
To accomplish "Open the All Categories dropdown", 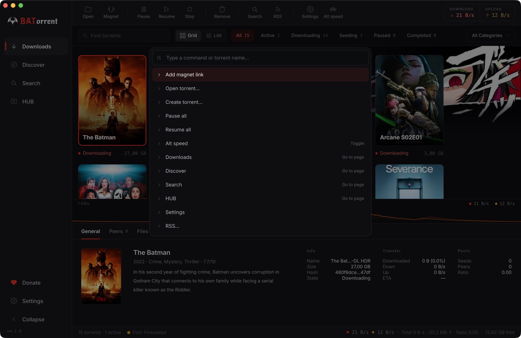I will pyautogui.click(x=491, y=35).
